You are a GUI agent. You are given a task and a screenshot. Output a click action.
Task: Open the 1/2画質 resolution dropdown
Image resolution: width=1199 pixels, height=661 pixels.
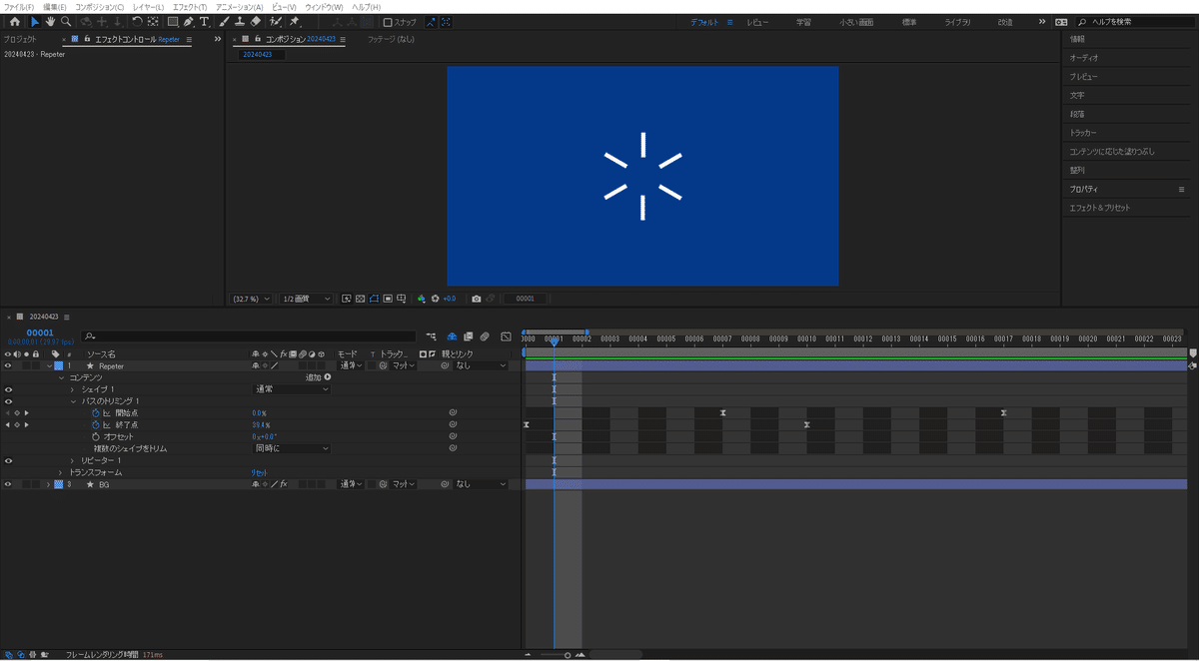pos(307,299)
